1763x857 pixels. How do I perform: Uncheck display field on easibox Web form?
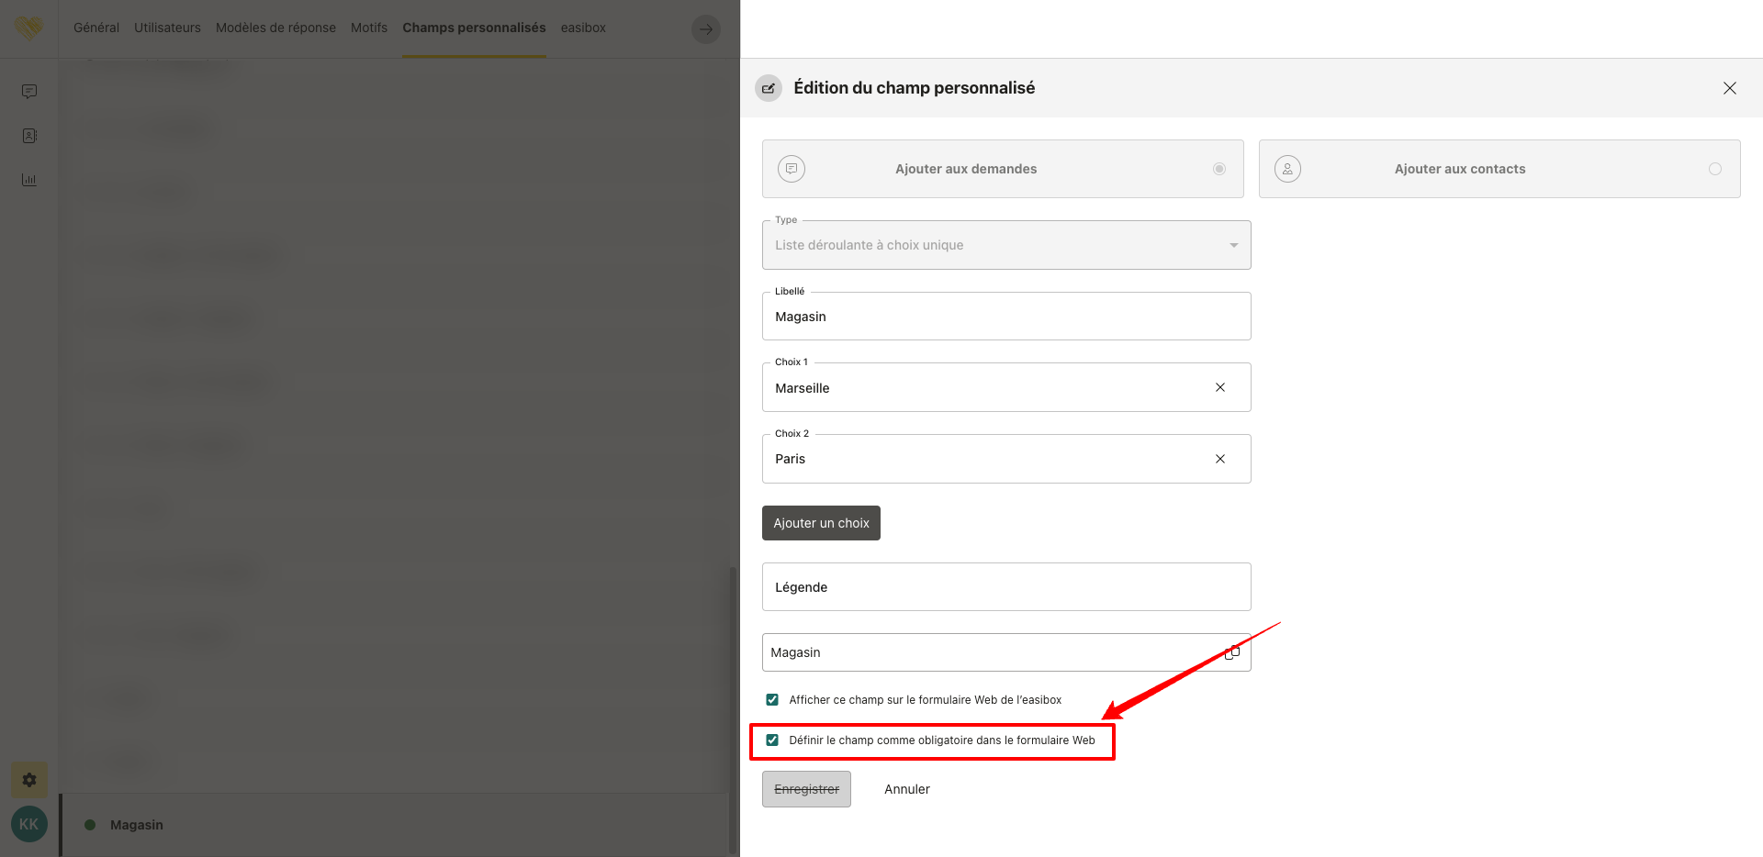click(x=772, y=700)
